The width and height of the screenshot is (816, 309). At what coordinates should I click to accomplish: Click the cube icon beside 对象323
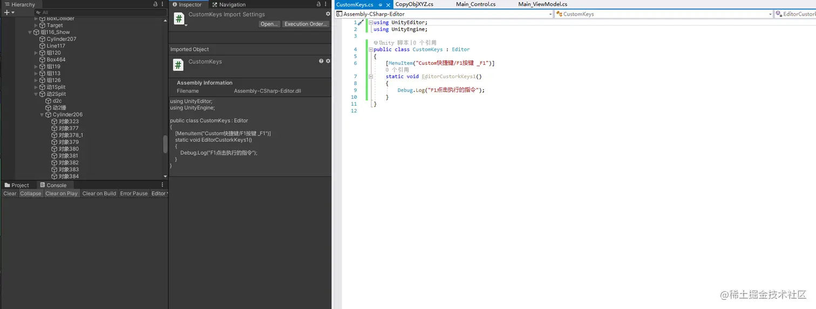click(55, 121)
